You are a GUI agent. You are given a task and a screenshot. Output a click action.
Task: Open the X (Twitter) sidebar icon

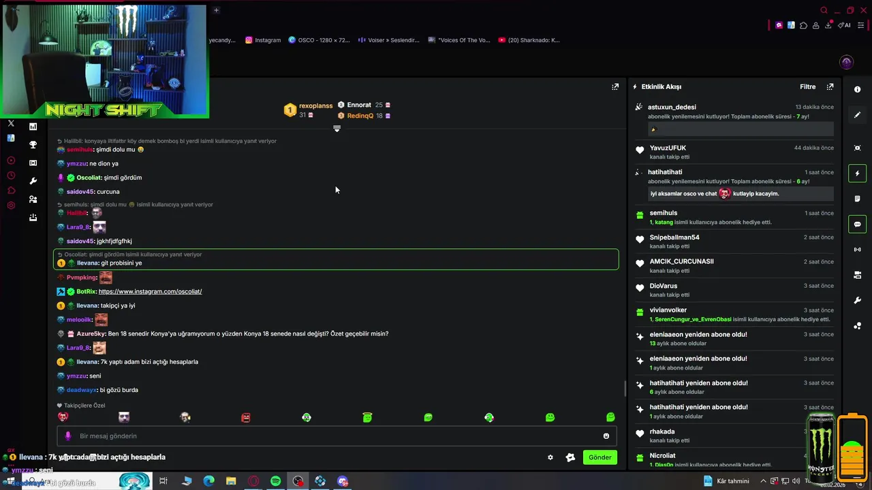(11, 123)
